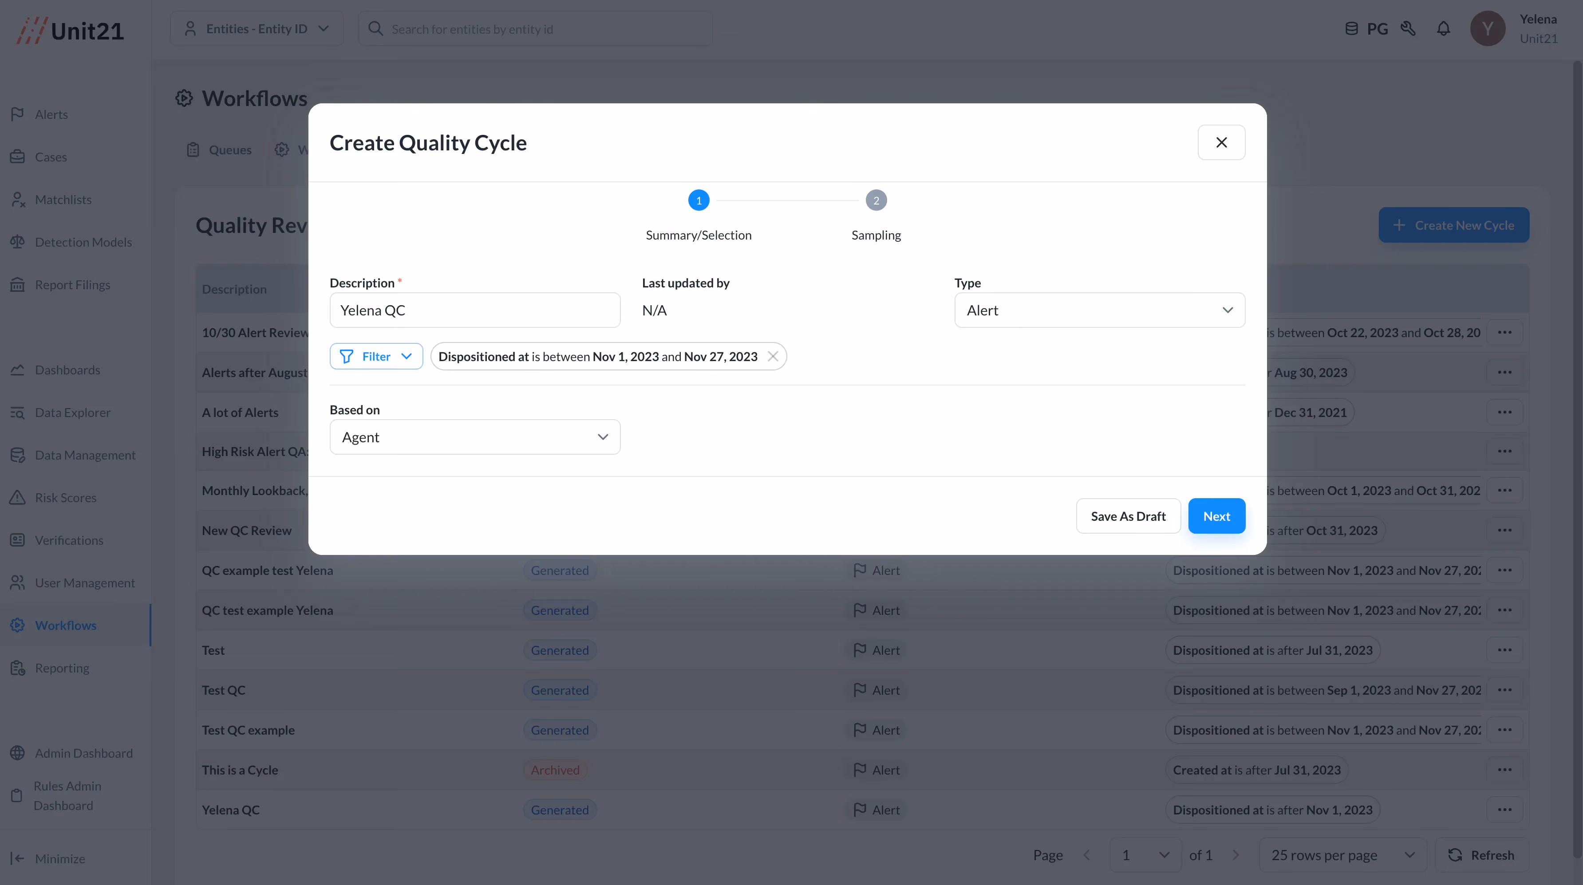
Task: Click Dispositioned at filter chip text
Action: pyautogui.click(x=598, y=356)
